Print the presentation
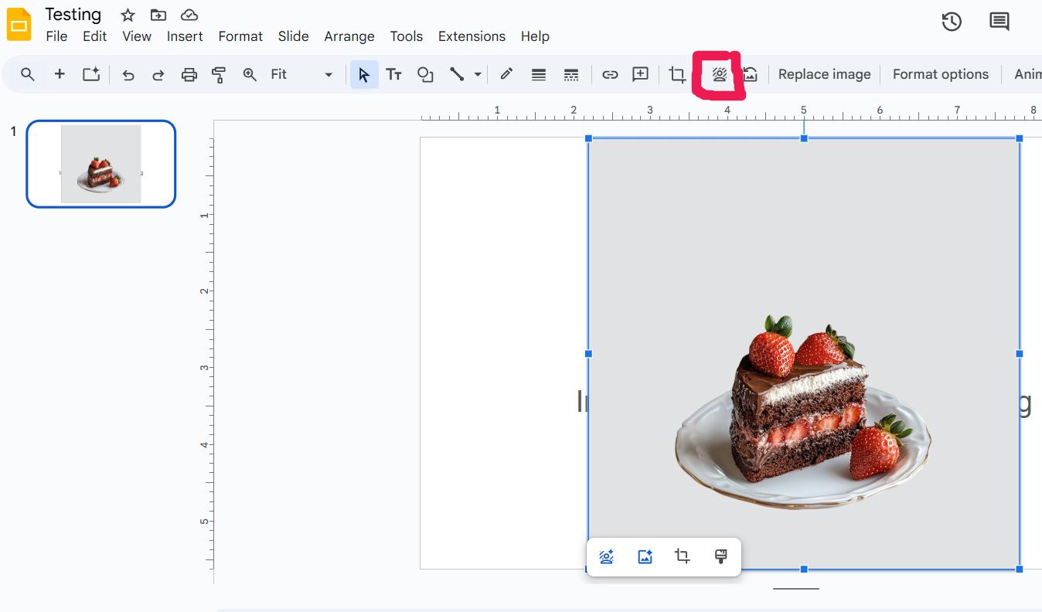Screen dimensions: 1042x612 189,75
